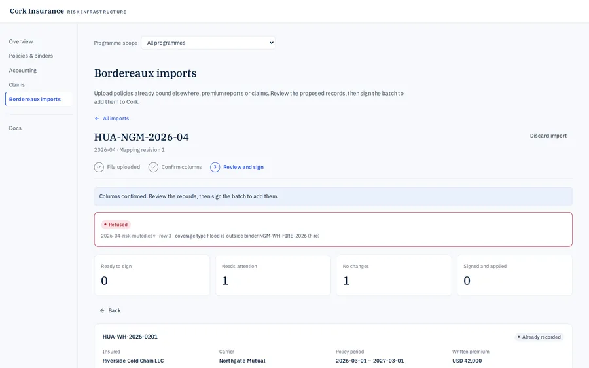The image size is (589, 368).
Task: Click the Cork Insurance logo
Action: [x=37, y=11]
